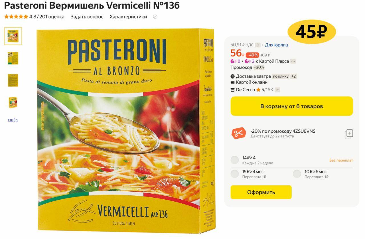Click the orange star beside the De Cecco rating
The height and width of the screenshot is (239, 365).
[258, 90]
